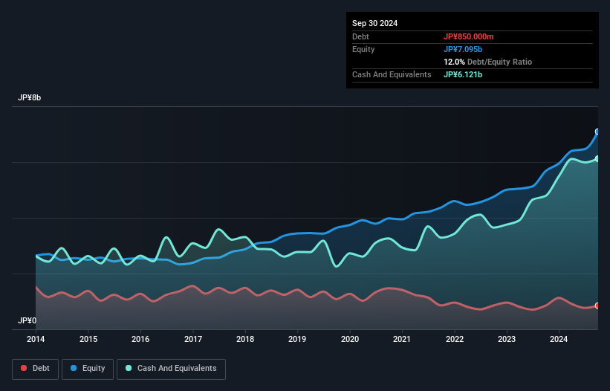The height and width of the screenshot is (391, 610).
Task: Click the JP¥0 y-axis label
Action: click(x=27, y=320)
